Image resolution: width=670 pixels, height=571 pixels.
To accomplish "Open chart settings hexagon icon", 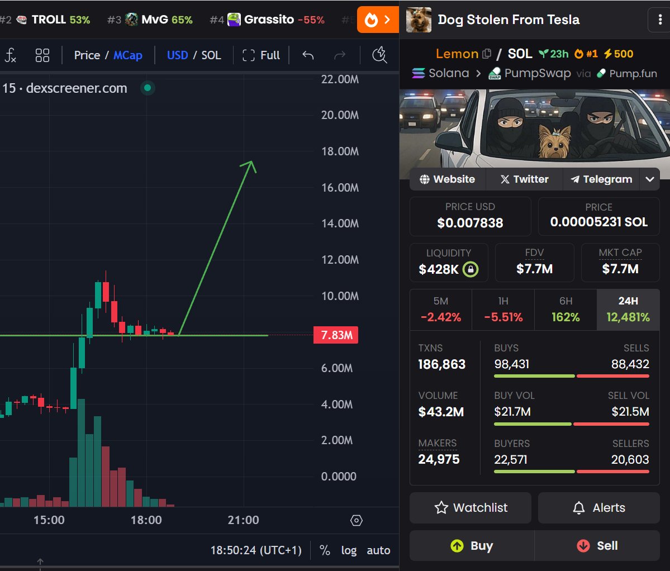I will tap(357, 520).
